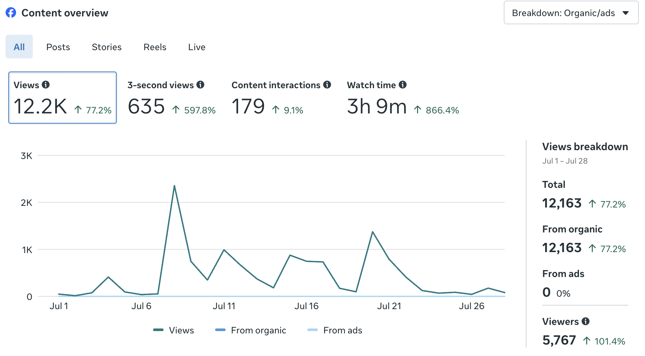The image size is (645, 356).
Task: Click the From ads 0 value
Action: 546,292
